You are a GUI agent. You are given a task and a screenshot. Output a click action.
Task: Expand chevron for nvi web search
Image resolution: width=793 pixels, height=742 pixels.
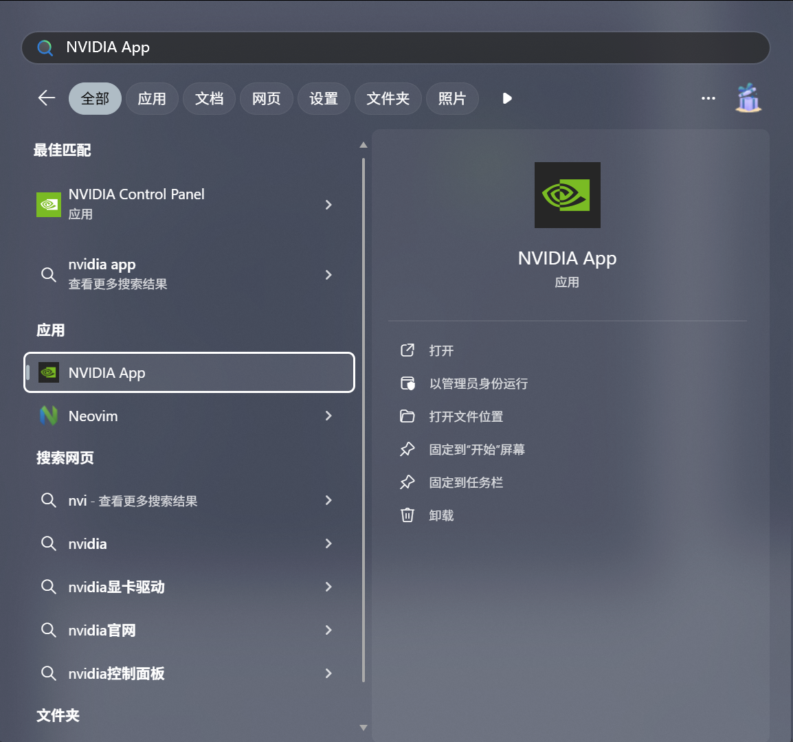point(328,500)
